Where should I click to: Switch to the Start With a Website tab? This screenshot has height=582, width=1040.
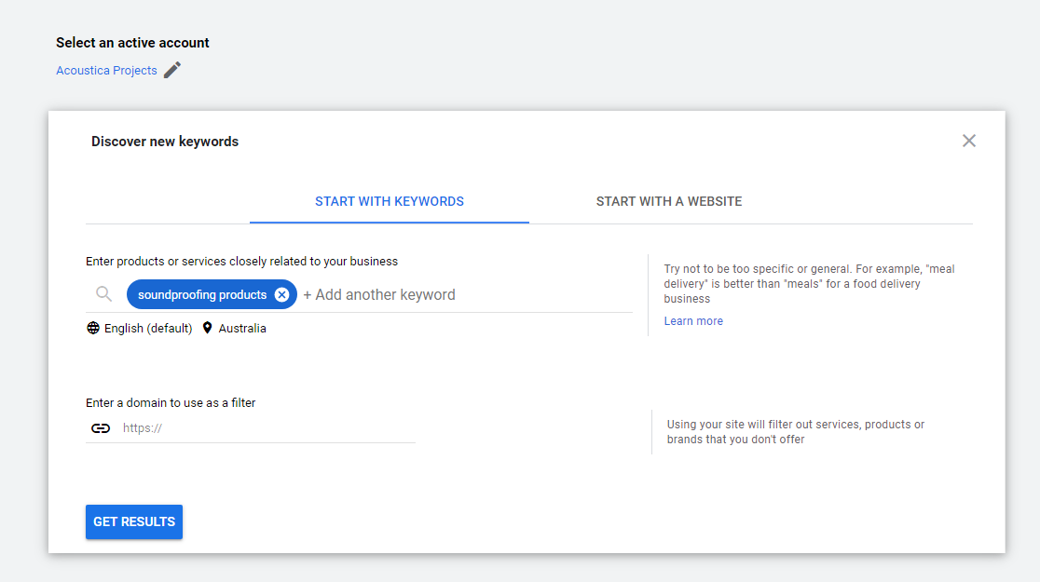[x=669, y=201]
